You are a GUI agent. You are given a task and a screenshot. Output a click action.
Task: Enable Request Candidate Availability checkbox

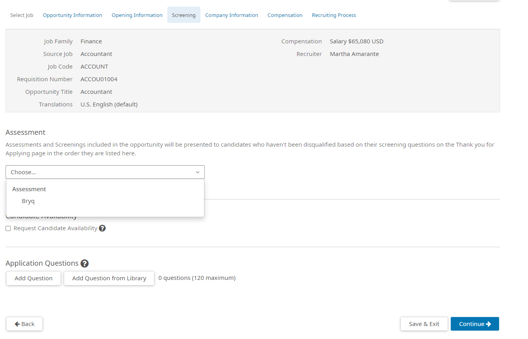8,229
